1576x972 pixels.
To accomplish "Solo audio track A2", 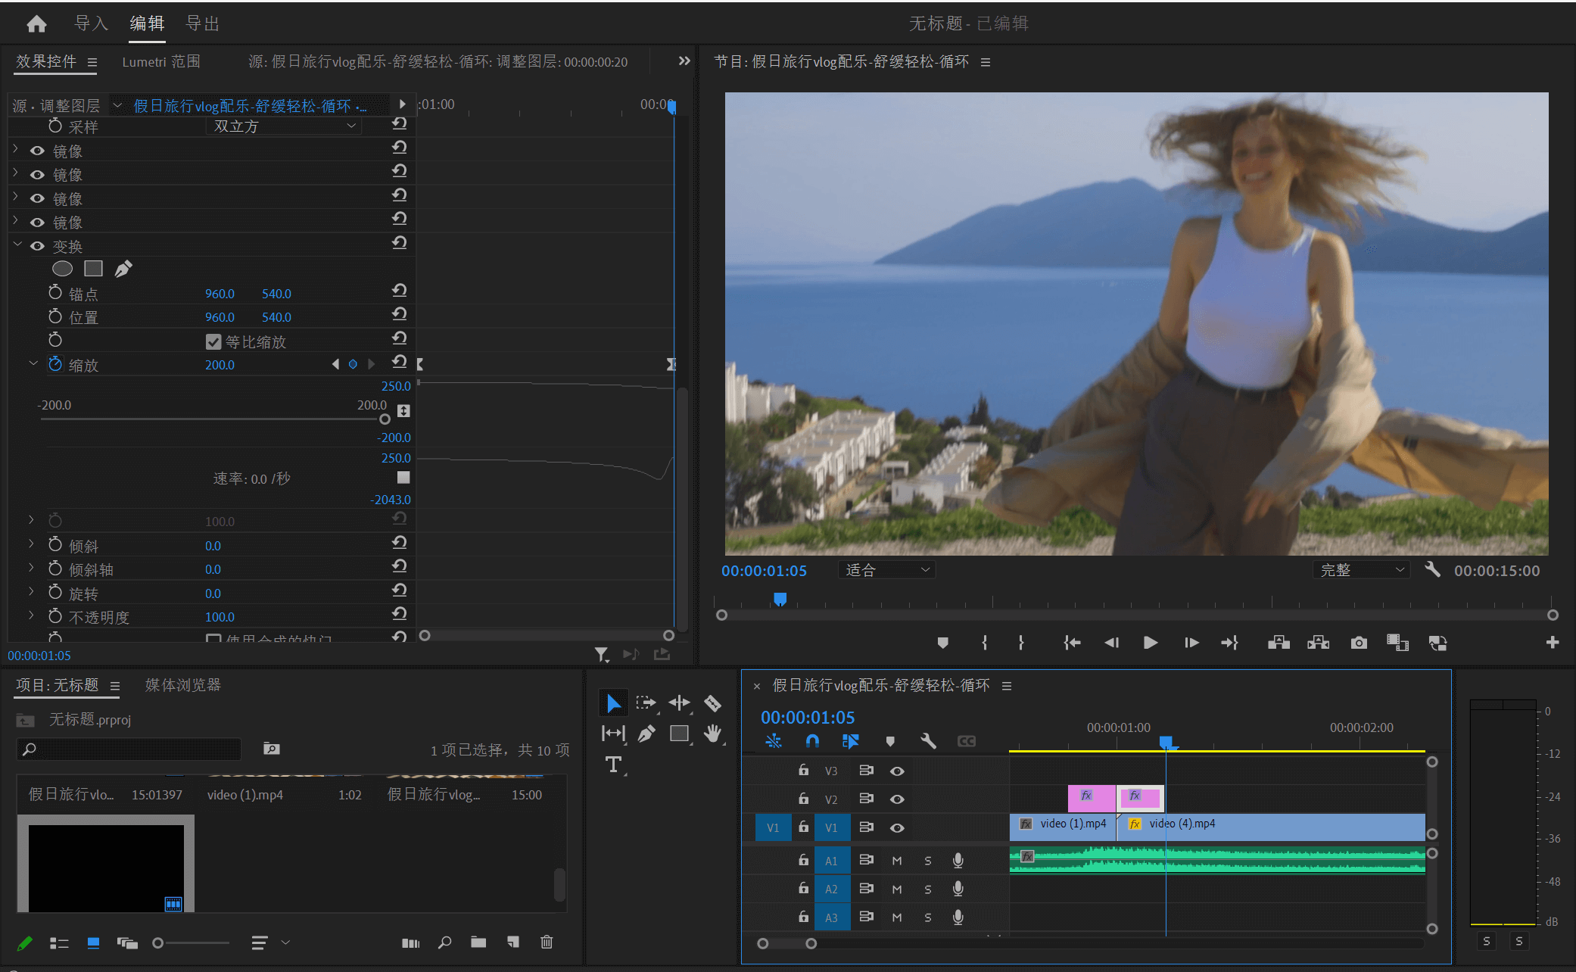I will 928,889.
